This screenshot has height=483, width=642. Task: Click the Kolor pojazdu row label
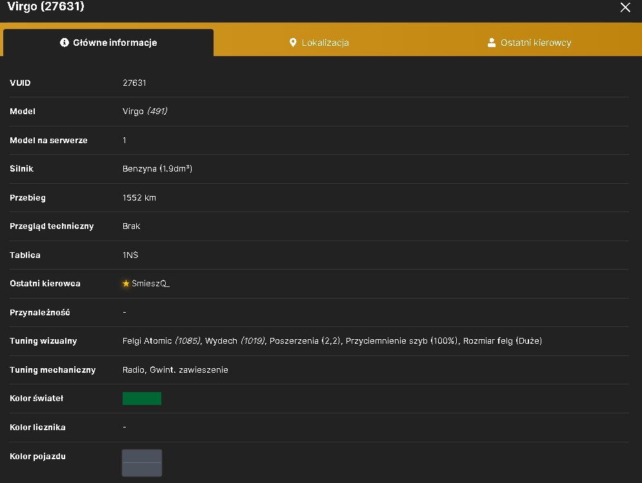pos(37,457)
